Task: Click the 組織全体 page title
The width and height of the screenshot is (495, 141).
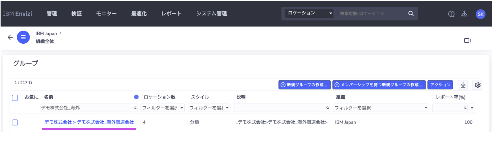Action: [x=45, y=41]
